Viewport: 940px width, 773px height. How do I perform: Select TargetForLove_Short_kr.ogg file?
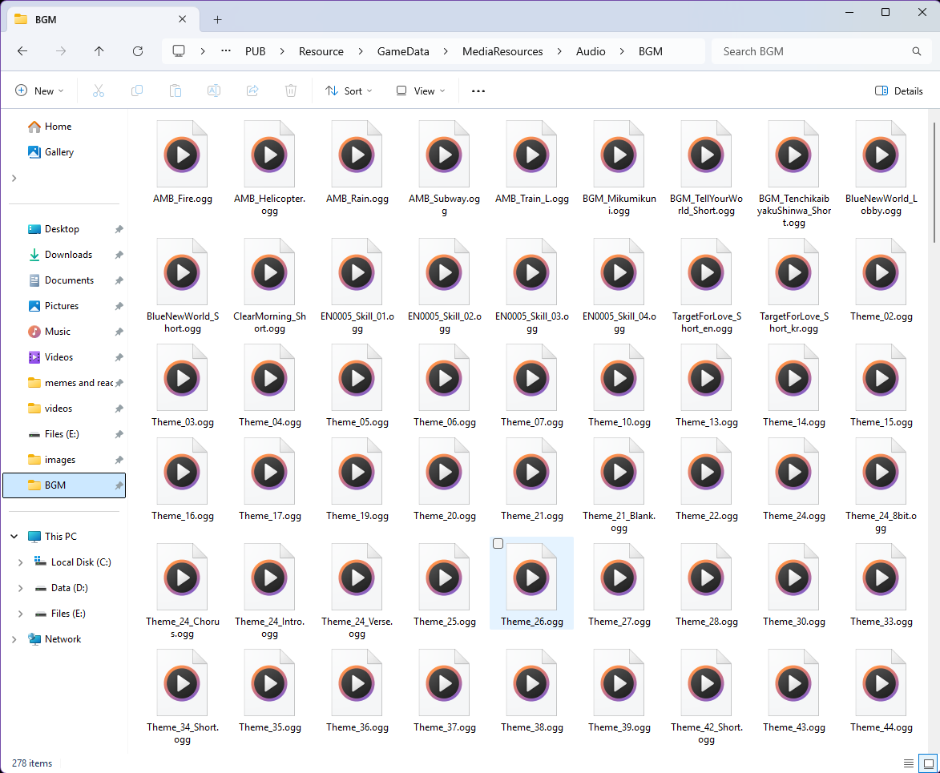point(793,287)
